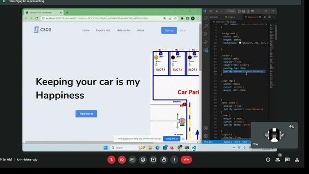
Task: Toggle the VS Code primary sidebar layout icon
Action: 239,11
